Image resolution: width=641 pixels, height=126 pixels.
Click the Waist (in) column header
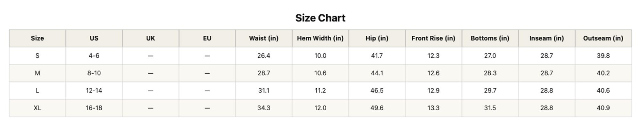[264, 38]
